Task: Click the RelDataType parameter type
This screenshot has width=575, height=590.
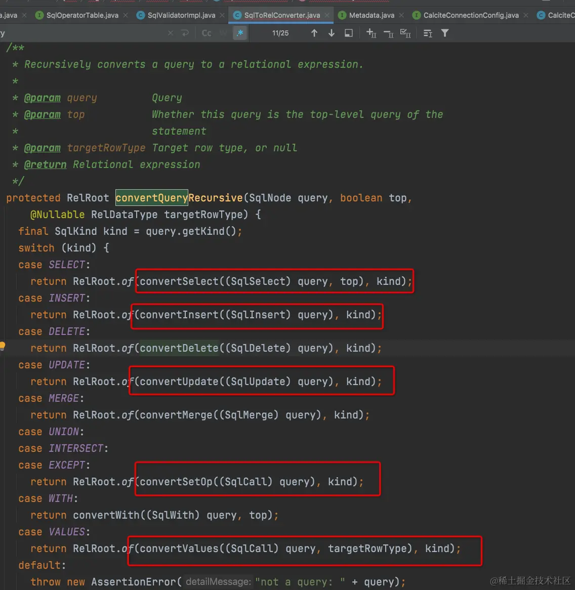Action: tap(124, 215)
